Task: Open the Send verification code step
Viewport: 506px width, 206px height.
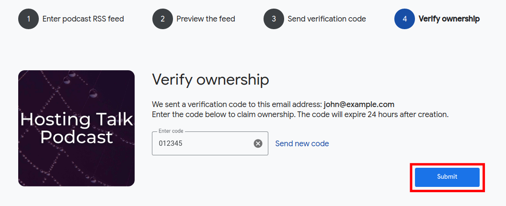Action: pos(326,19)
